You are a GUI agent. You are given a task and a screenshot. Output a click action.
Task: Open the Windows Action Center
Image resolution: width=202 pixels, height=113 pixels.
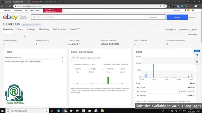click(x=199, y=111)
